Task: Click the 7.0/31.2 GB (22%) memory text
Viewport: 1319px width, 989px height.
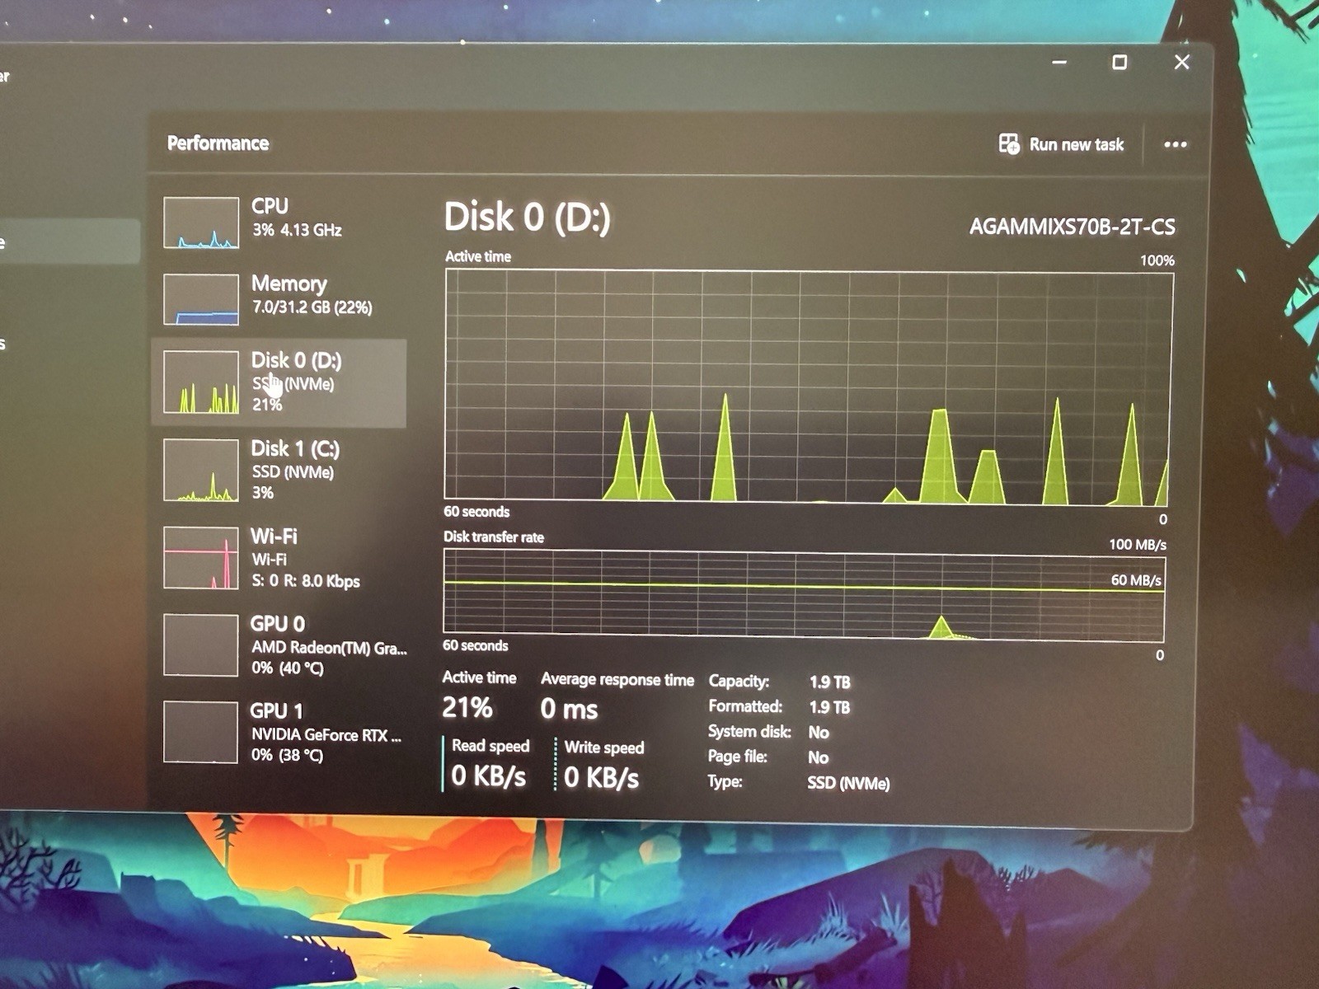Action: [312, 307]
